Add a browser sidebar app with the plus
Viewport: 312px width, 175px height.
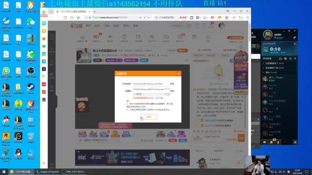(44, 163)
